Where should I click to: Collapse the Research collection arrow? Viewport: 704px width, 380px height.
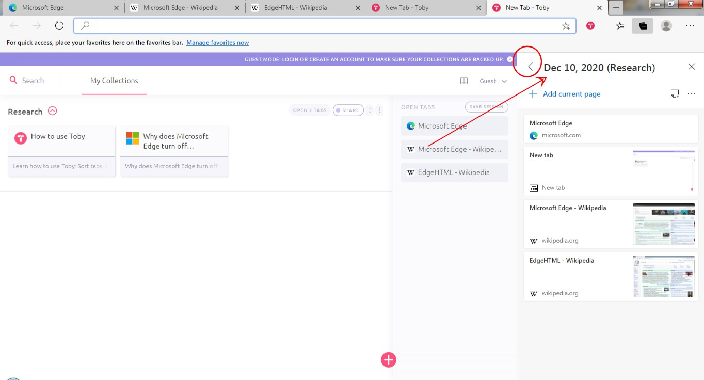coord(52,110)
